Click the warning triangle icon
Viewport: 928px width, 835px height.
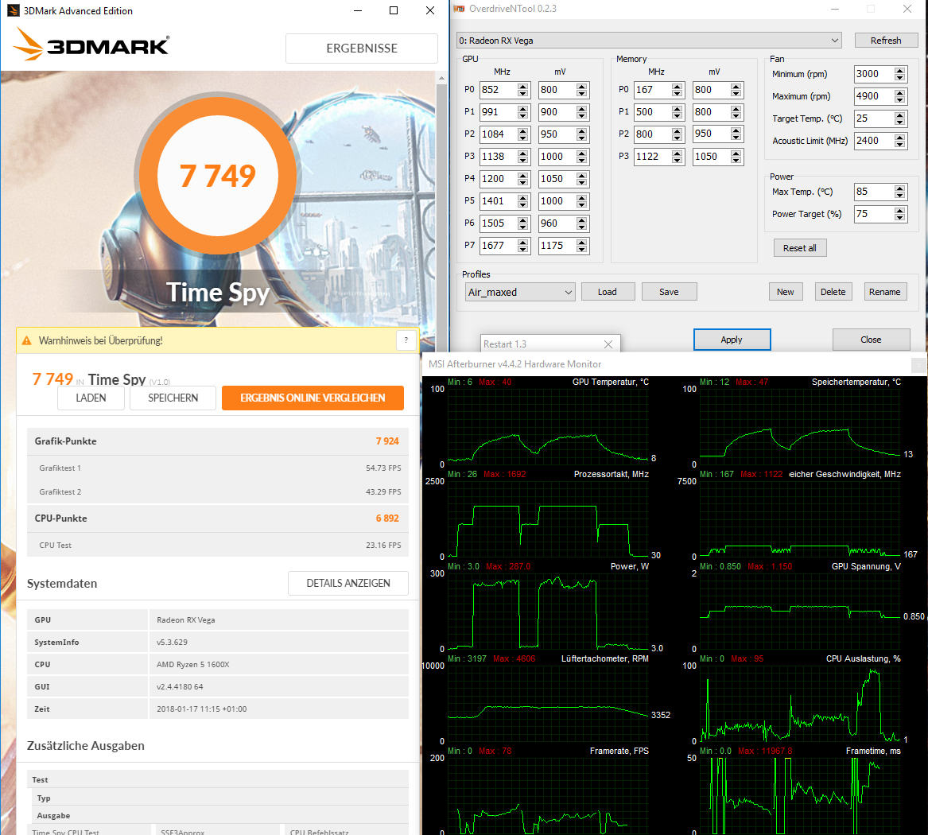tap(26, 341)
